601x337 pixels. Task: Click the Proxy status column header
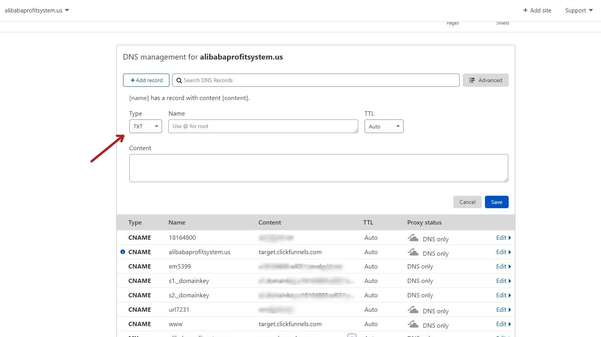[x=424, y=223]
